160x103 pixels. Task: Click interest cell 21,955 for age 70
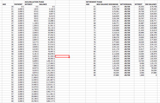(139, 28)
